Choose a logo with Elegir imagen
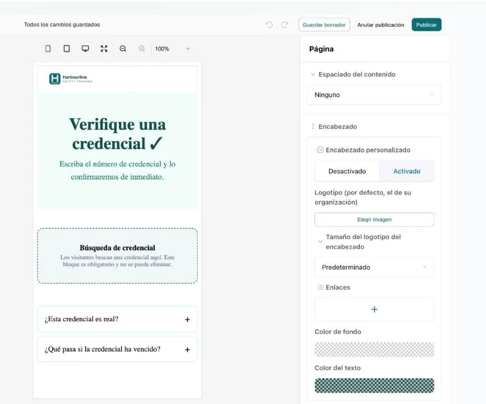 (x=374, y=219)
